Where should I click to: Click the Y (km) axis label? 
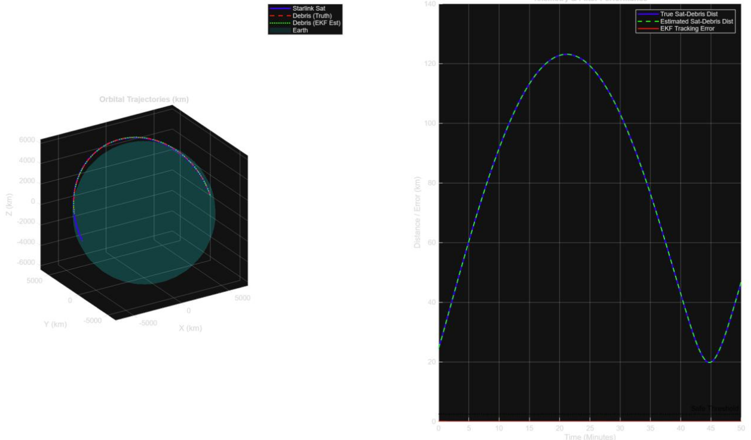(x=56, y=324)
